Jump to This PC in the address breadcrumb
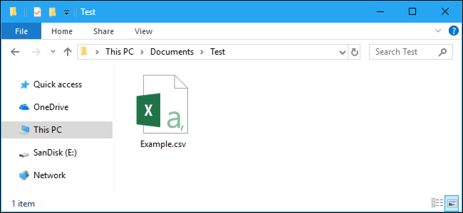The height and width of the screenshot is (213, 463). tap(120, 52)
